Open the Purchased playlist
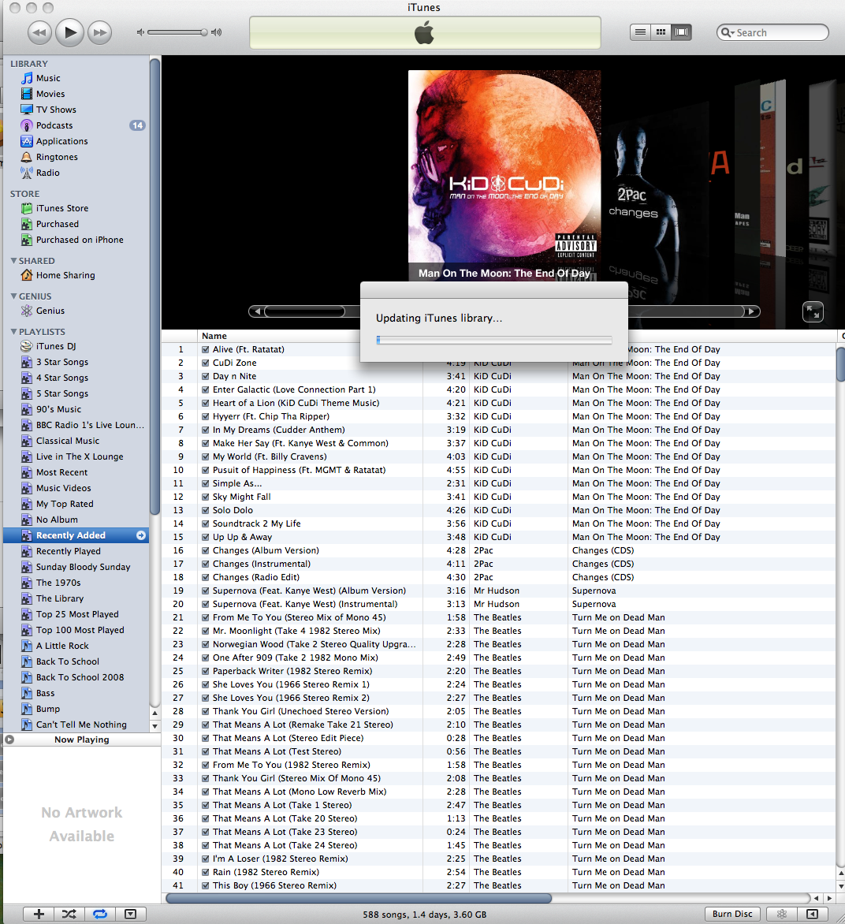 coord(58,225)
